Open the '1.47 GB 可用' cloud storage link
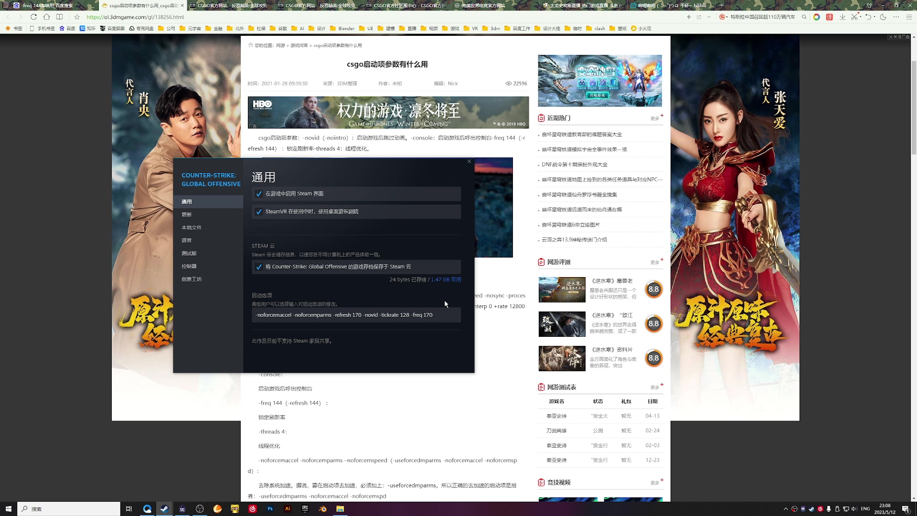This screenshot has height=516, width=917. (446, 279)
